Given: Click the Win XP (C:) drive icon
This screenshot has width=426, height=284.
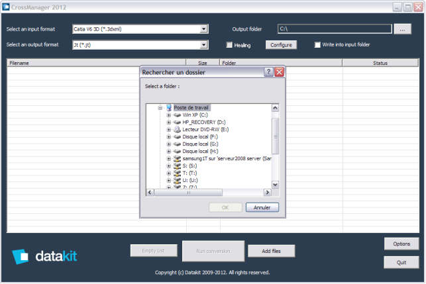Looking at the screenshot, I should click(x=177, y=115).
